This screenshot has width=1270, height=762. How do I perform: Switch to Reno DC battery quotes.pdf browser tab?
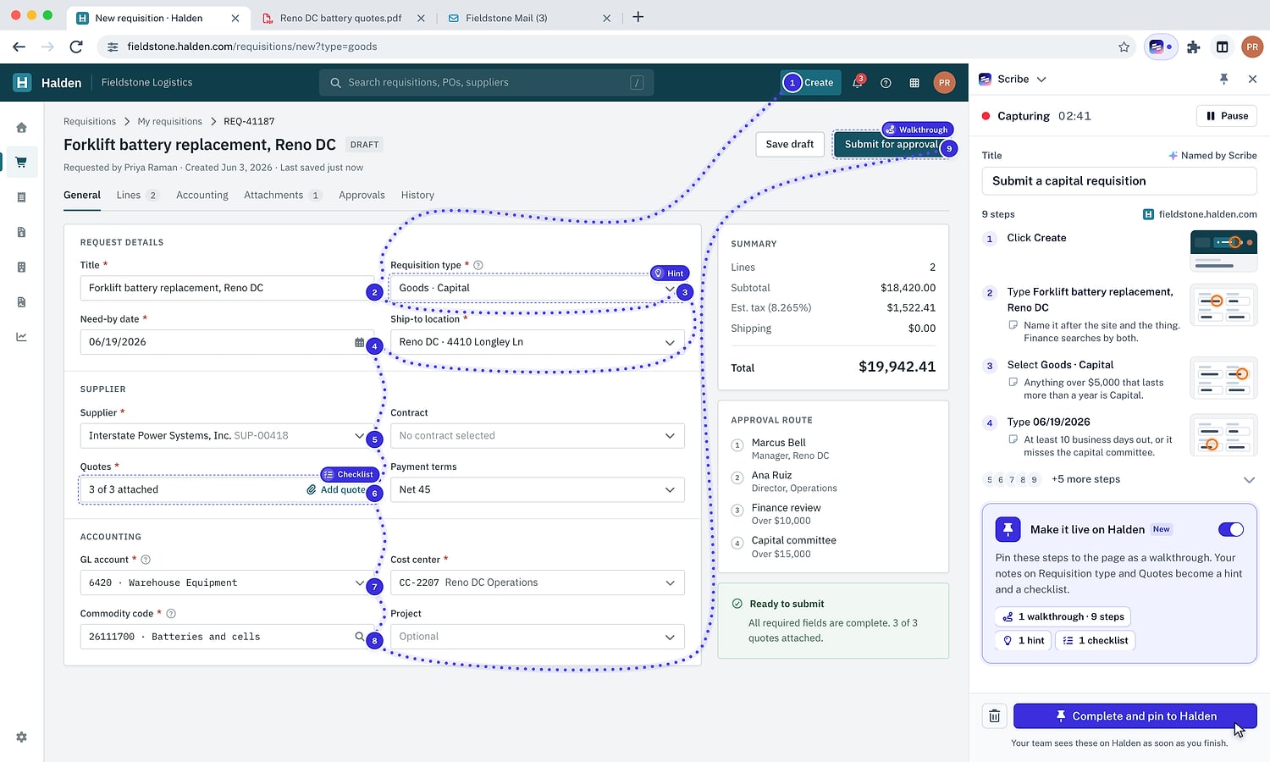point(341,18)
